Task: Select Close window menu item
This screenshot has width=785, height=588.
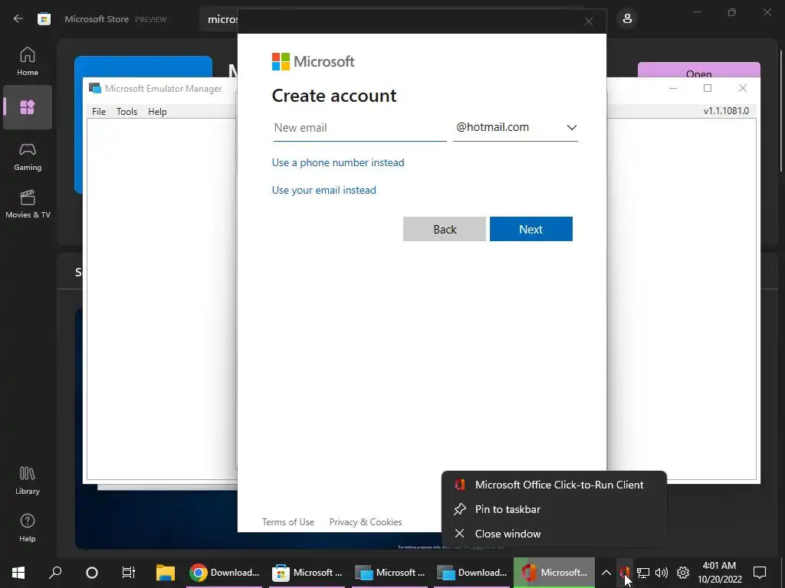Action: (554, 534)
